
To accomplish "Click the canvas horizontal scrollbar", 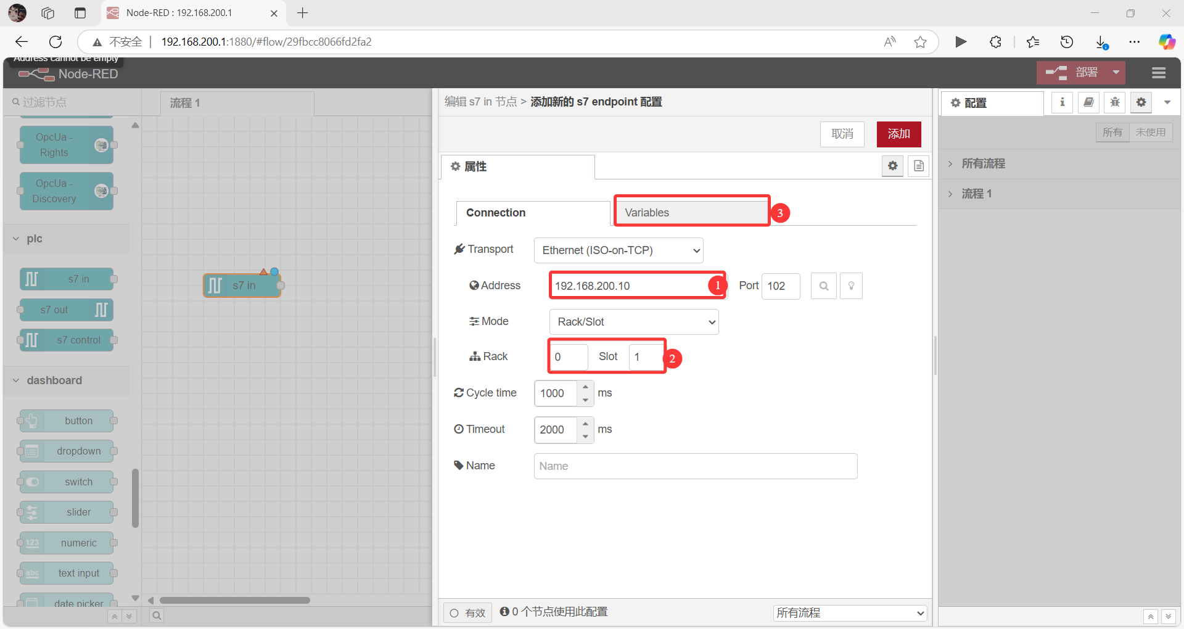I will [x=234, y=600].
